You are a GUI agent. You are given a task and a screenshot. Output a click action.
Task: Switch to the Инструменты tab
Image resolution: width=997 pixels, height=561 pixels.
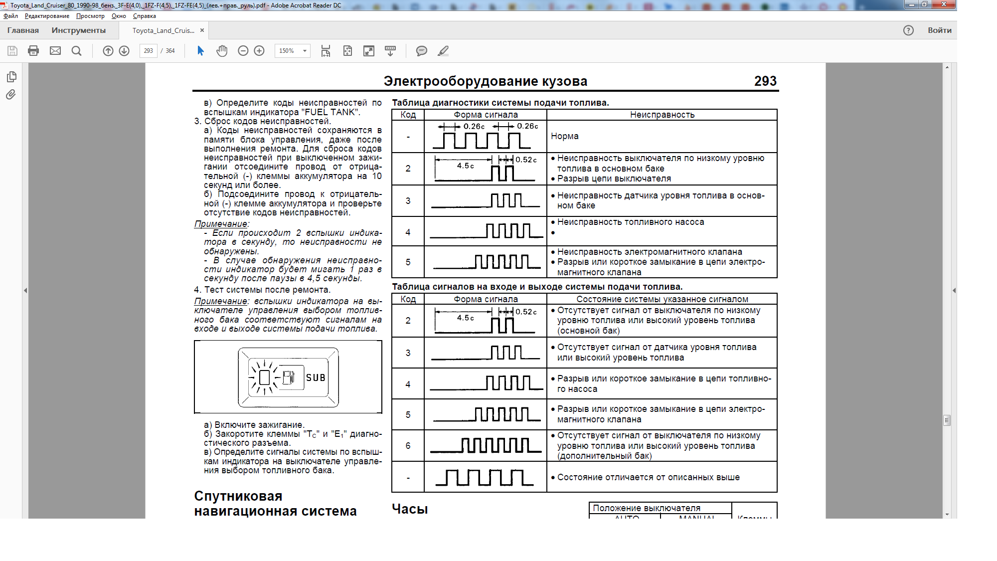[79, 30]
